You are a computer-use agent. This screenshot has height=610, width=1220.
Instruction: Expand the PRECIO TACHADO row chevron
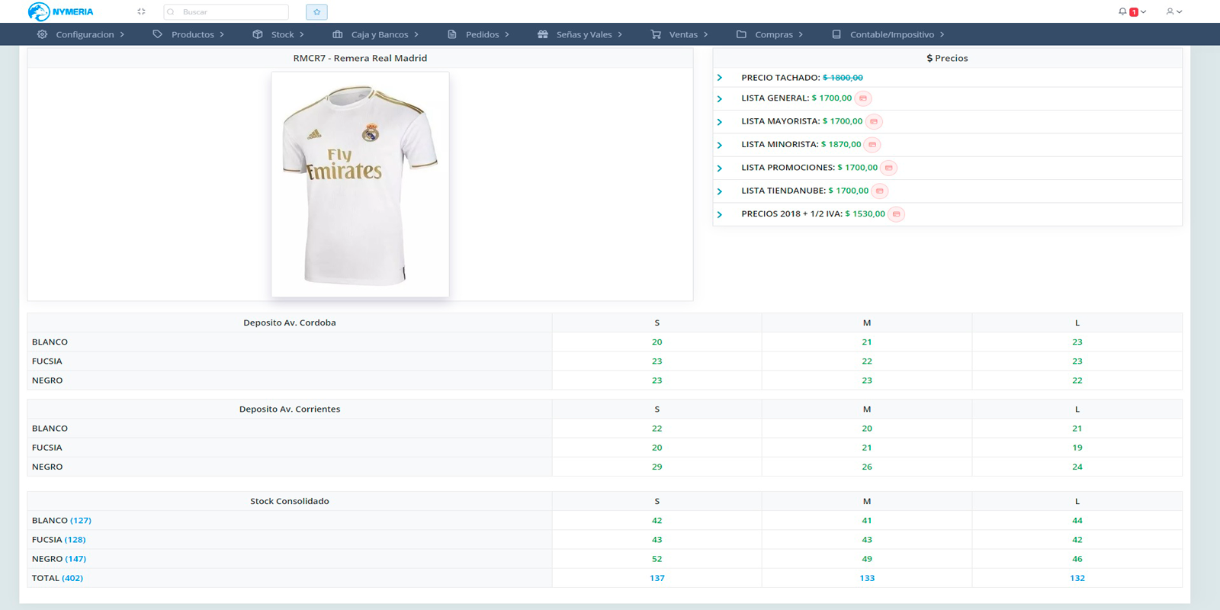pyautogui.click(x=720, y=78)
